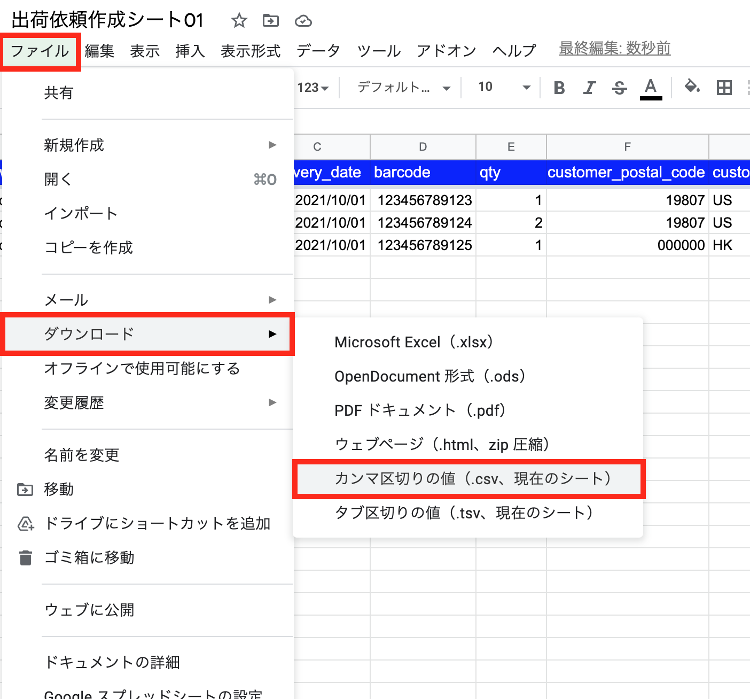Expand the 123 number format dropdown
This screenshot has height=699, width=750.
click(x=313, y=88)
